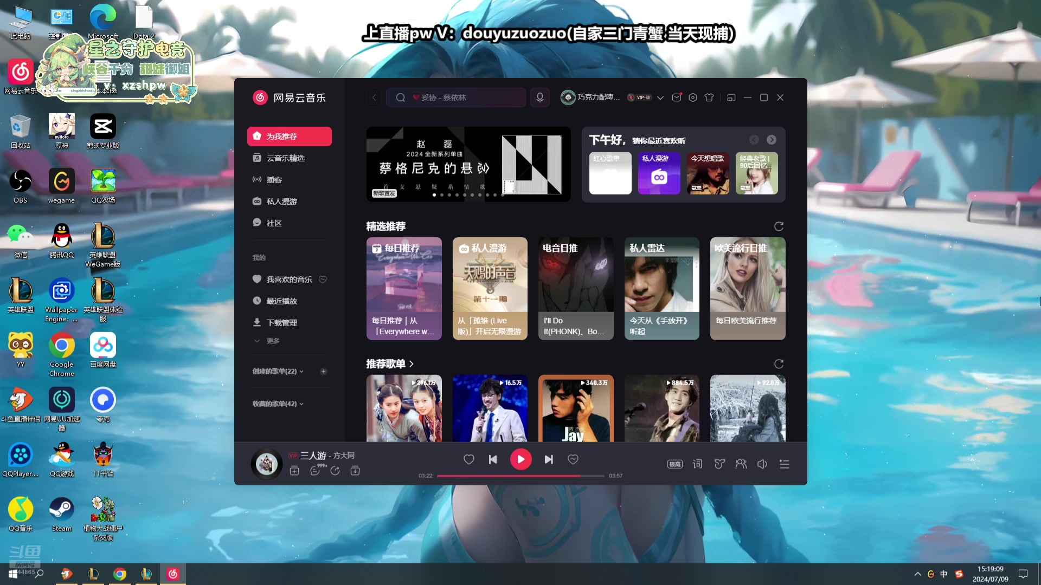
Task: Open the VIP badge membership page
Action: pyautogui.click(x=640, y=97)
